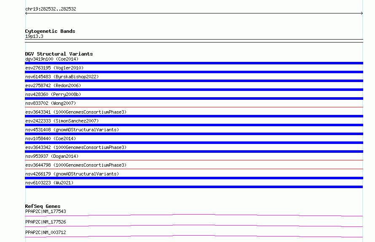Viewport: 375px width, 242px height.
Task: Click the blue bar under esv3643341
Action: [x=194, y=116]
